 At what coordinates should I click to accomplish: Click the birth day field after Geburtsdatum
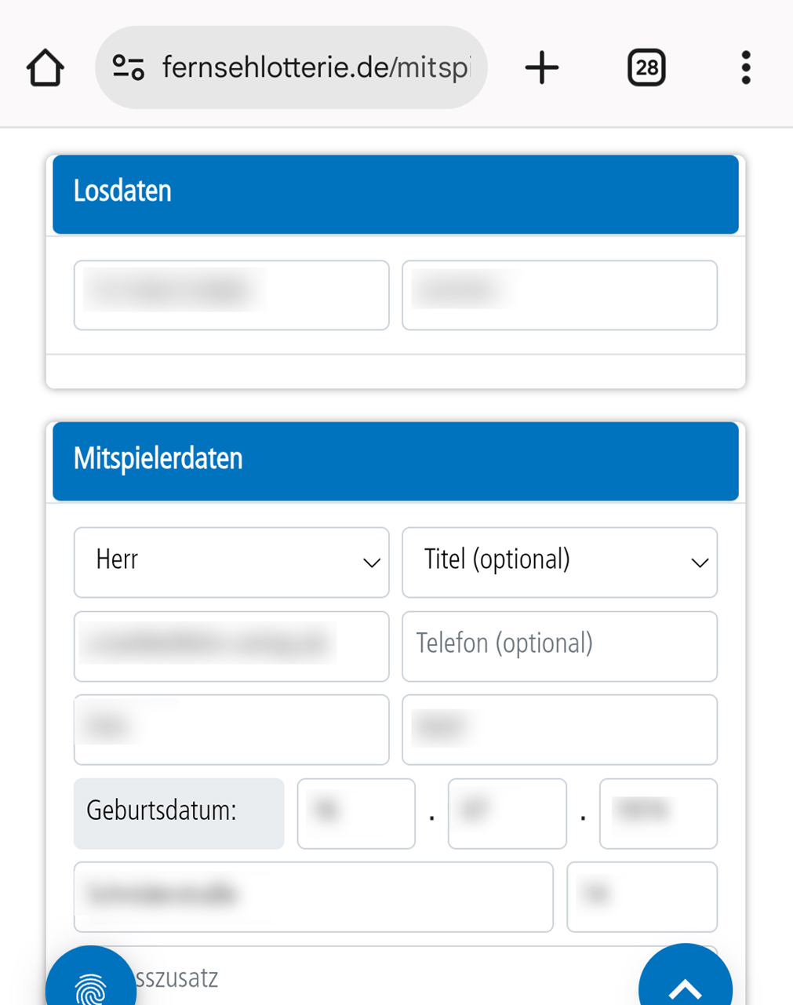tap(356, 814)
